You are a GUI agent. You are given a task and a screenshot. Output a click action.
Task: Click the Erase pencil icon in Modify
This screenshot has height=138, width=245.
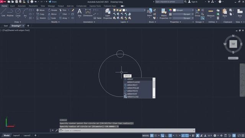(73, 10)
